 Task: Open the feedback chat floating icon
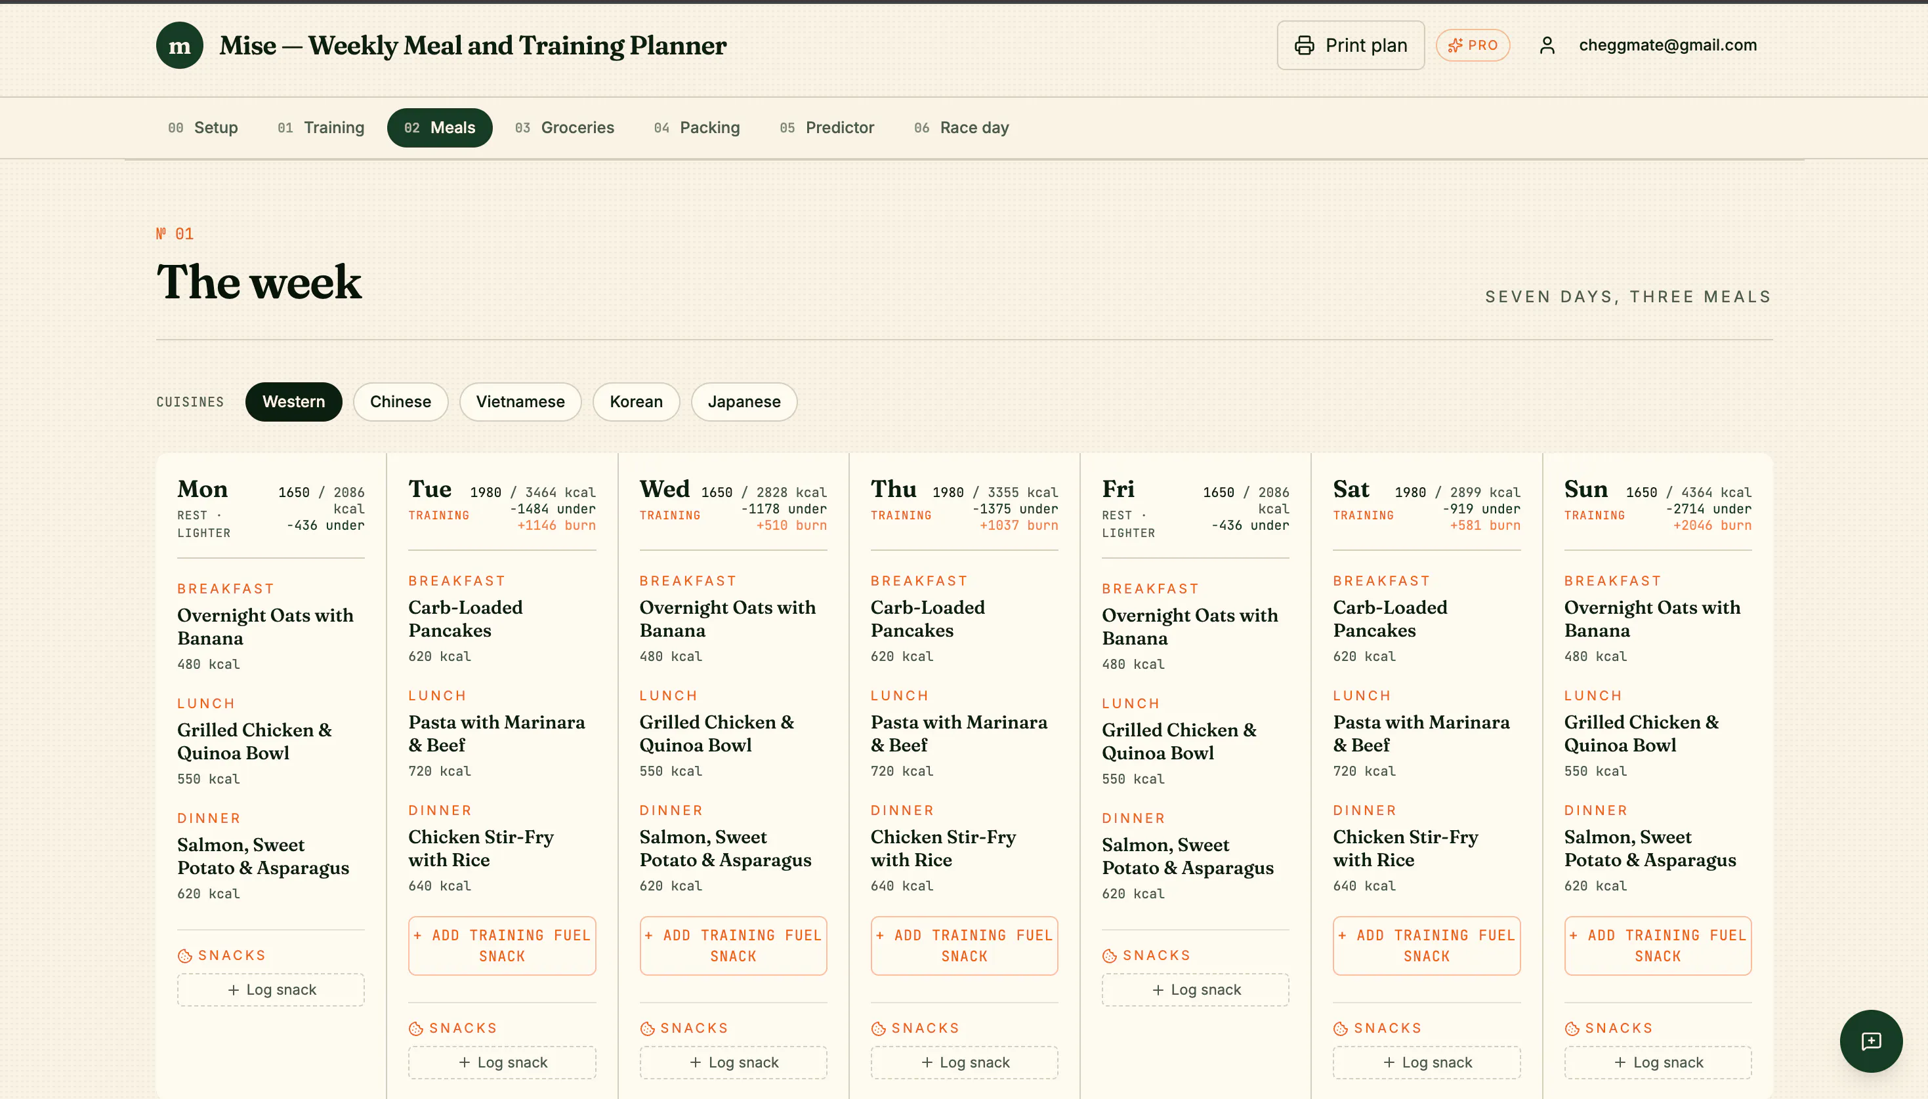tap(1871, 1041)
